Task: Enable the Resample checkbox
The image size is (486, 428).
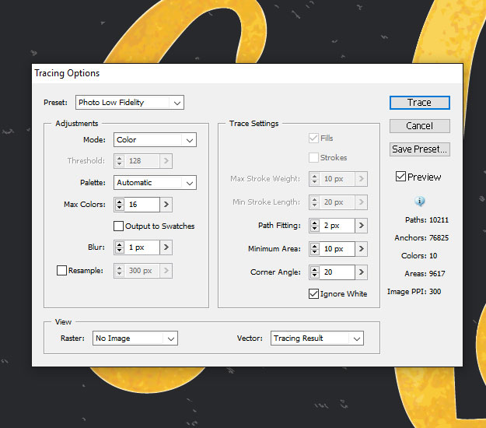Action: (x=61, y=271)
